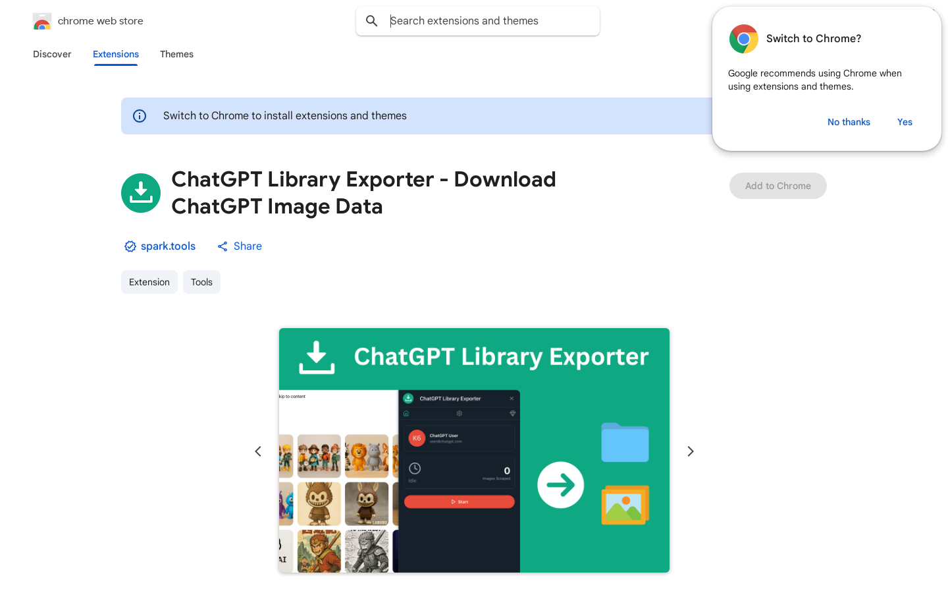Click the 'Switch to Chrome?' popup heading
The height and width of the screenshot is (593, 948).
tap(814, 39)
